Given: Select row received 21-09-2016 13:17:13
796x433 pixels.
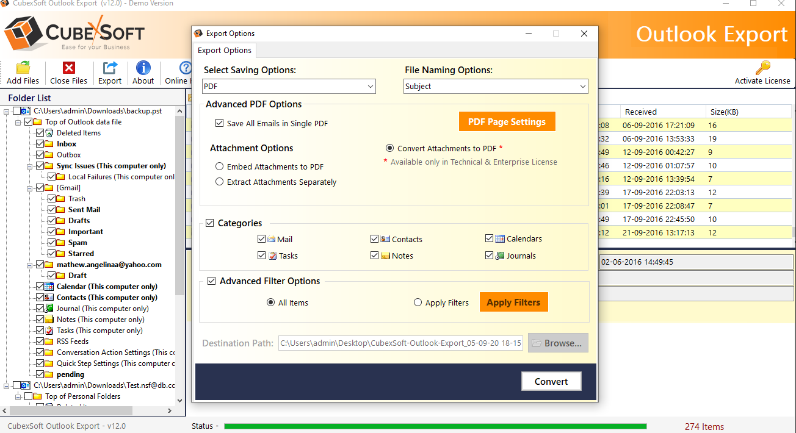Looking at the screenshot, I should [x=695, y=232].
